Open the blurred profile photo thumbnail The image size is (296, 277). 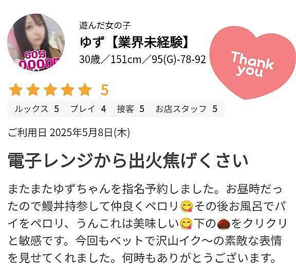click(x=36, y=43)
